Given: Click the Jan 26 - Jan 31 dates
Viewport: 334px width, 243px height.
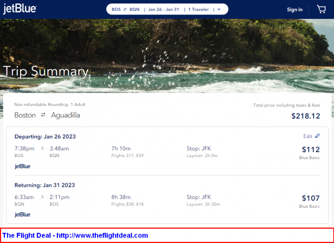Looking at the screenshot, I should point(164,9).
